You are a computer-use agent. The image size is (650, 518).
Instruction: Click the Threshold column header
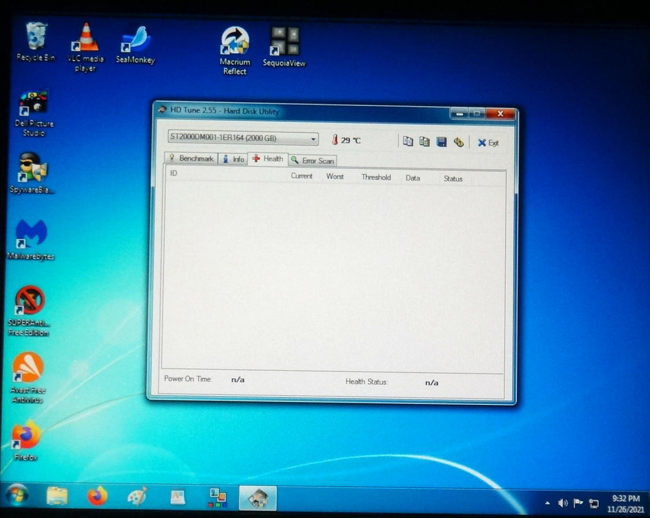376,177
